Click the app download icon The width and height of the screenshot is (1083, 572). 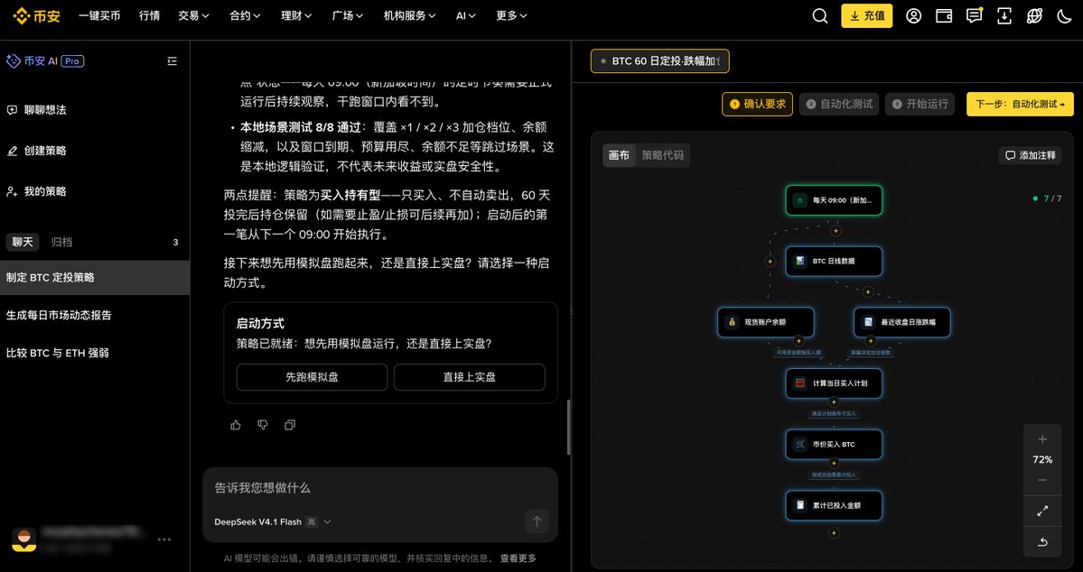point(1004,16)
